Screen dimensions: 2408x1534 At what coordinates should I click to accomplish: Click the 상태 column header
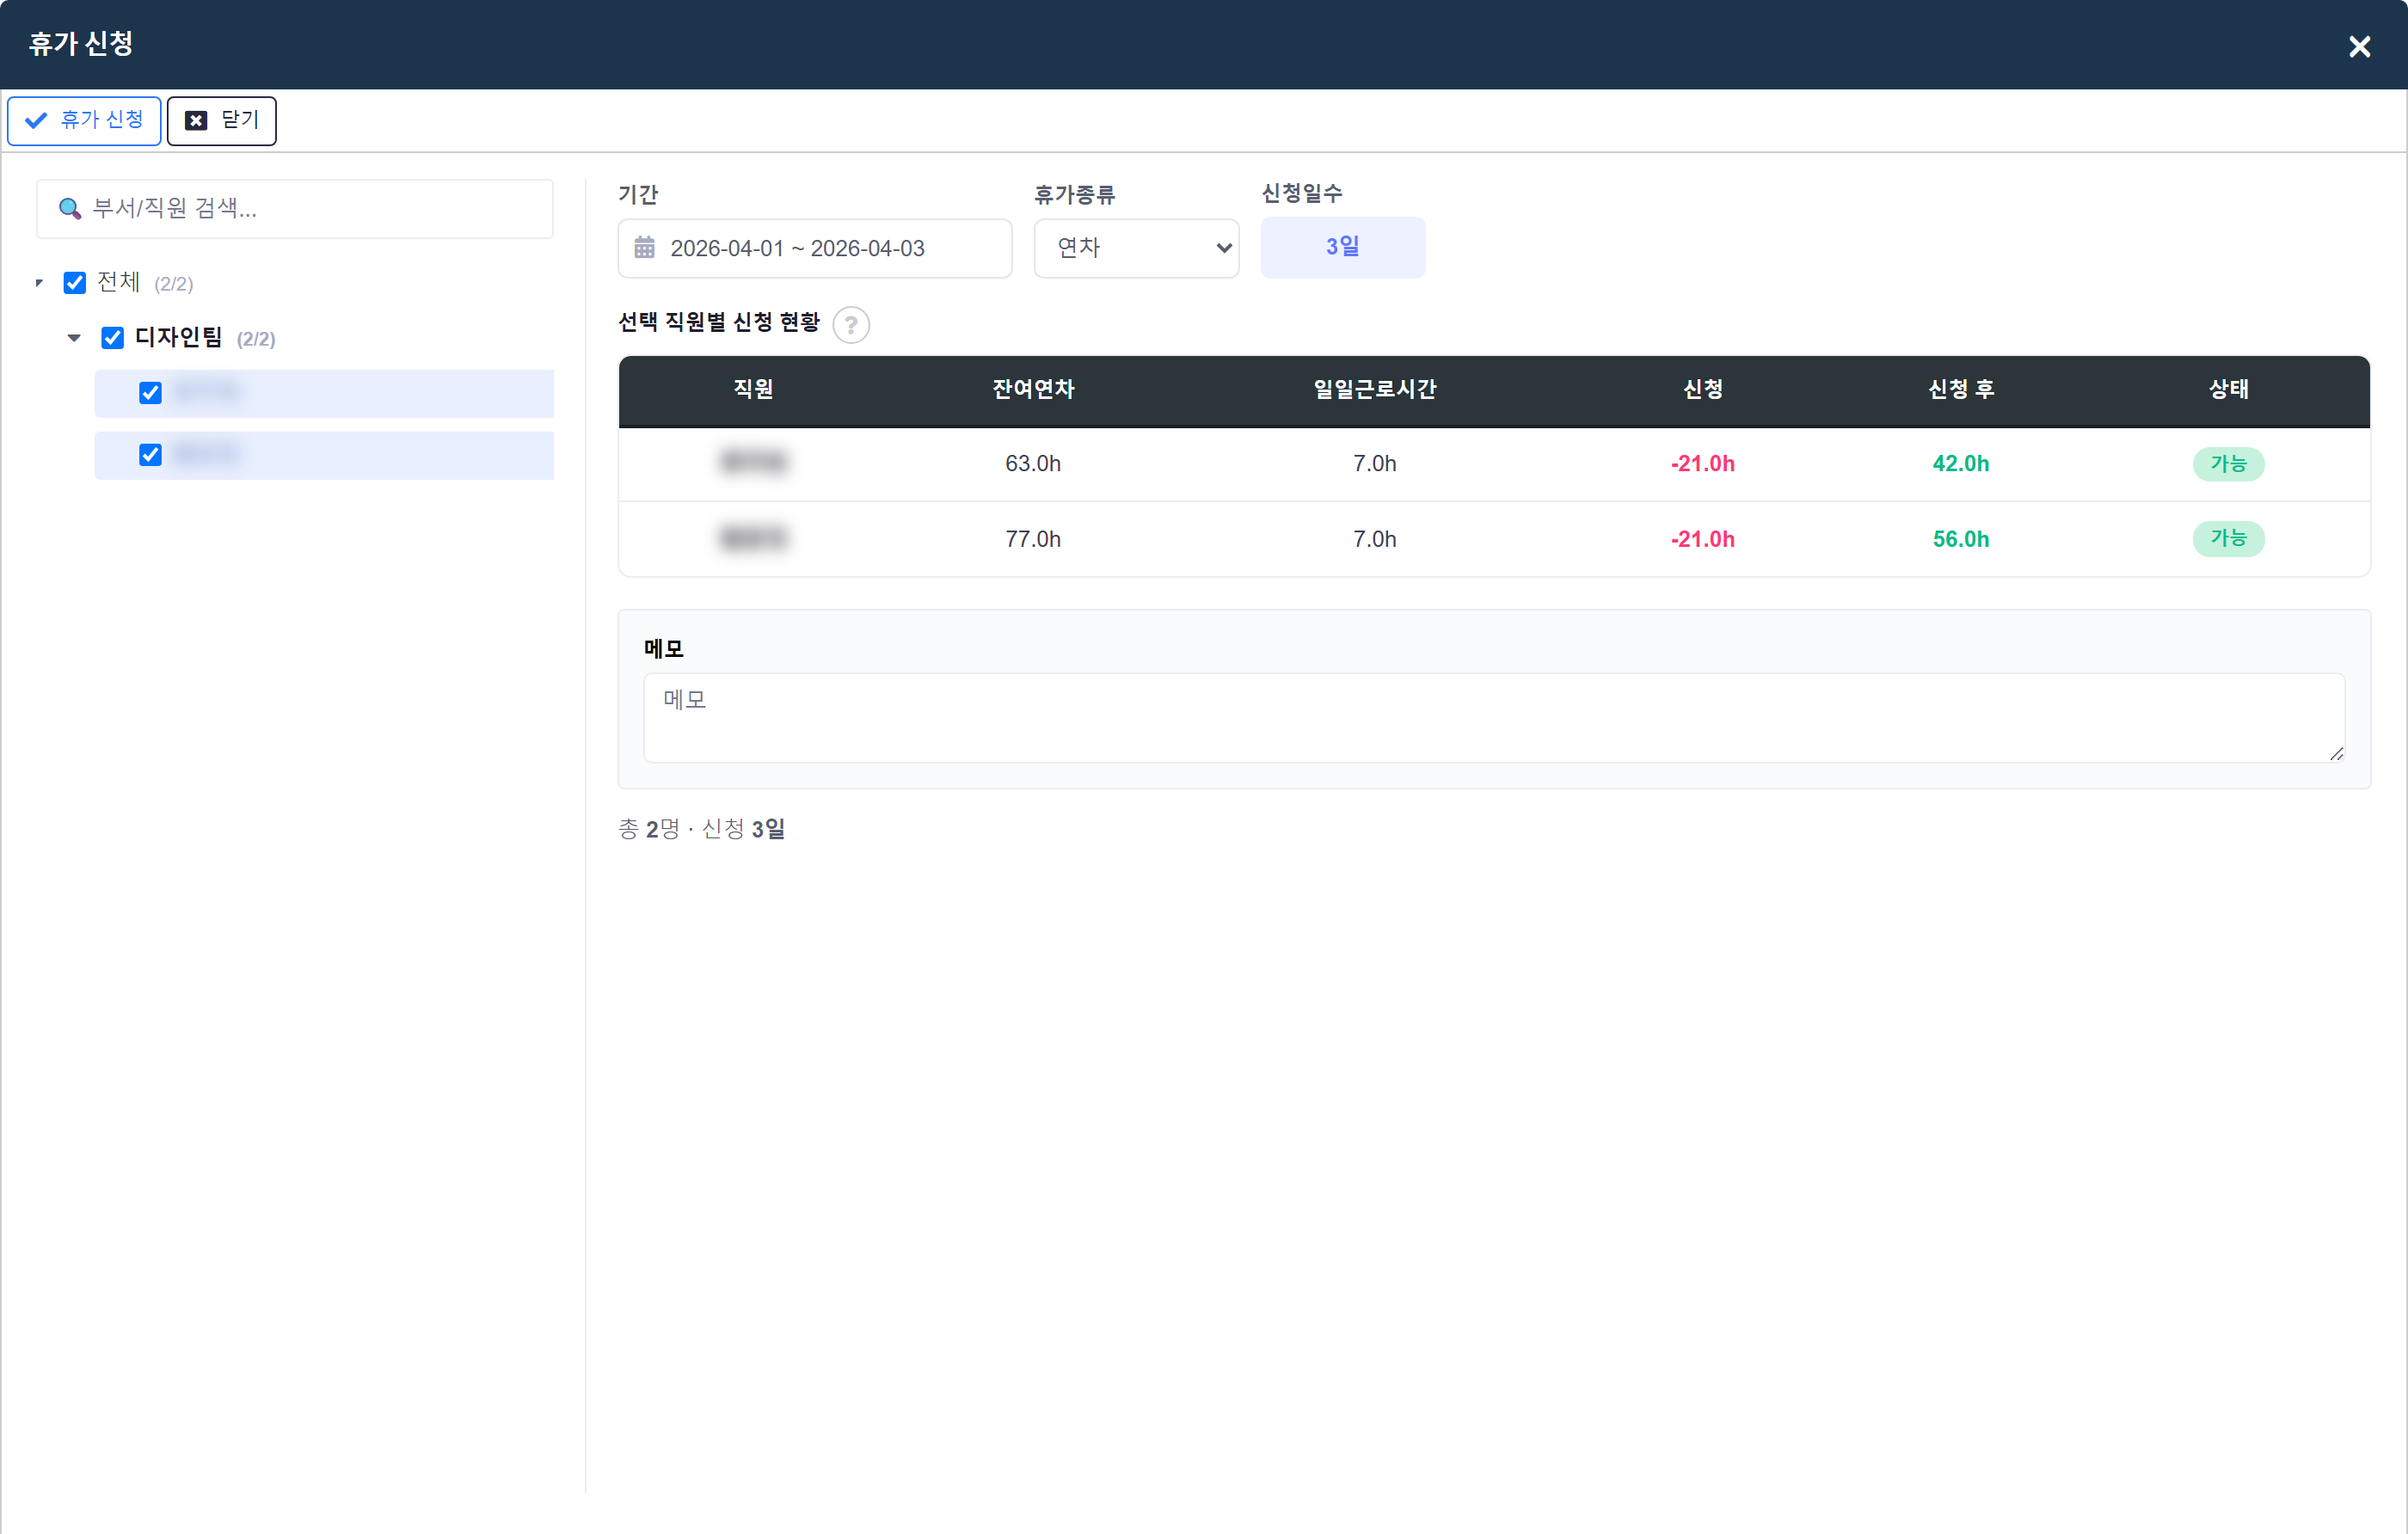pos(2228,389)
